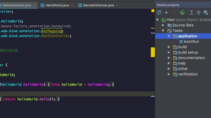Expand the documentation task group
Viewport: 211px width, 118px height.
point(169,58)
